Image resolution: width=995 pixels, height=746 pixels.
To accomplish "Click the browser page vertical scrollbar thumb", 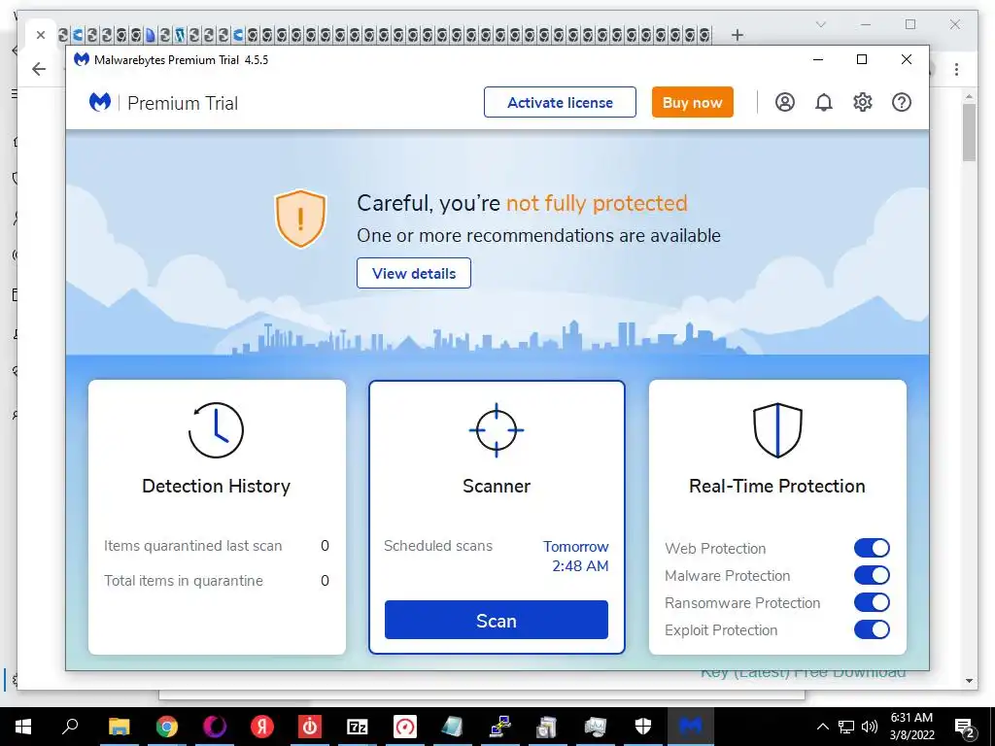I will pos(969,132).
